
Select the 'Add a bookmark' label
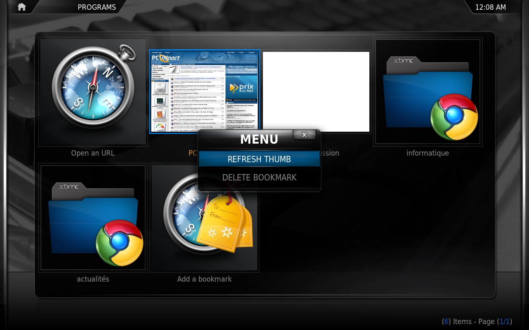(204, 279)
